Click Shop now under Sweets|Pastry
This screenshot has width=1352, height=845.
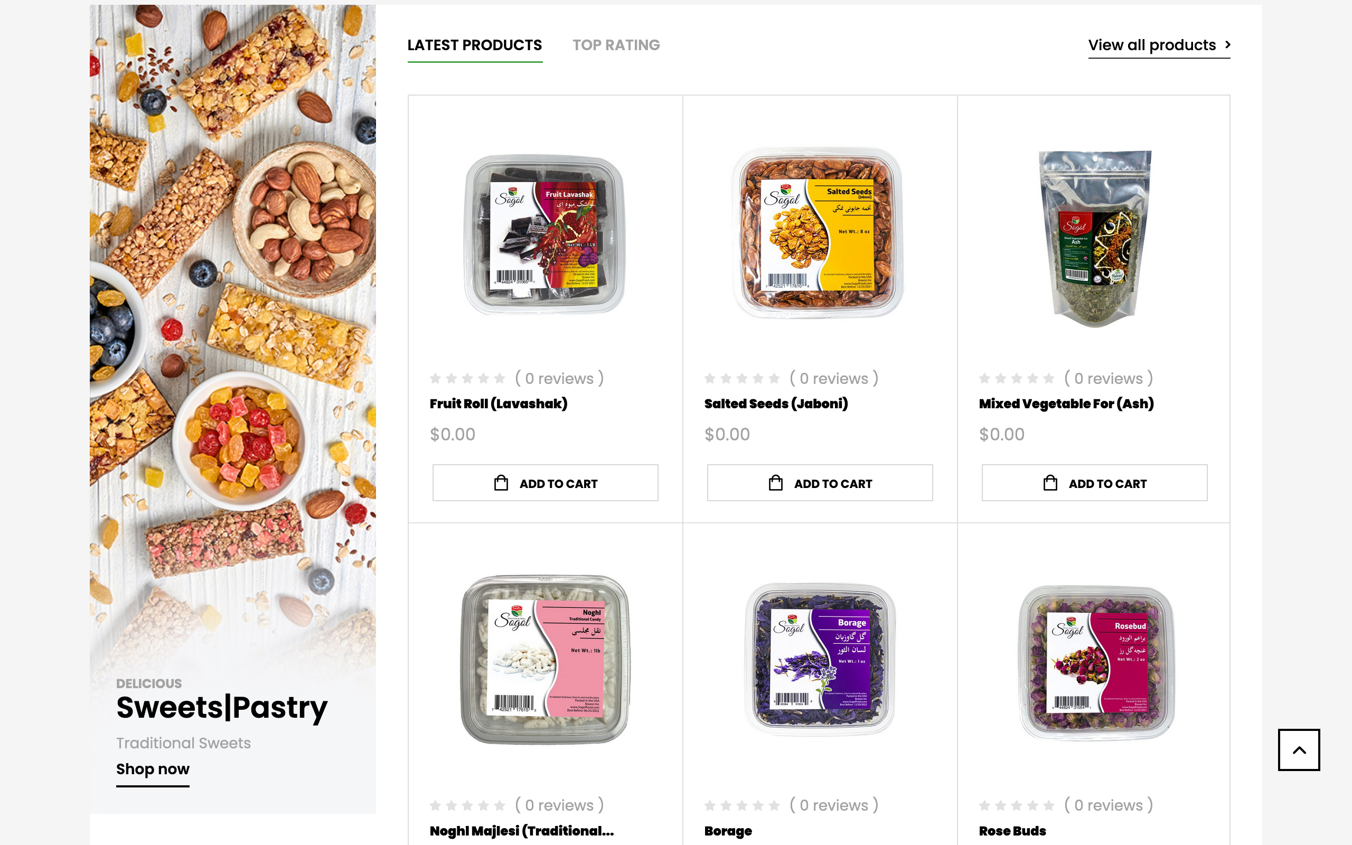153,769
